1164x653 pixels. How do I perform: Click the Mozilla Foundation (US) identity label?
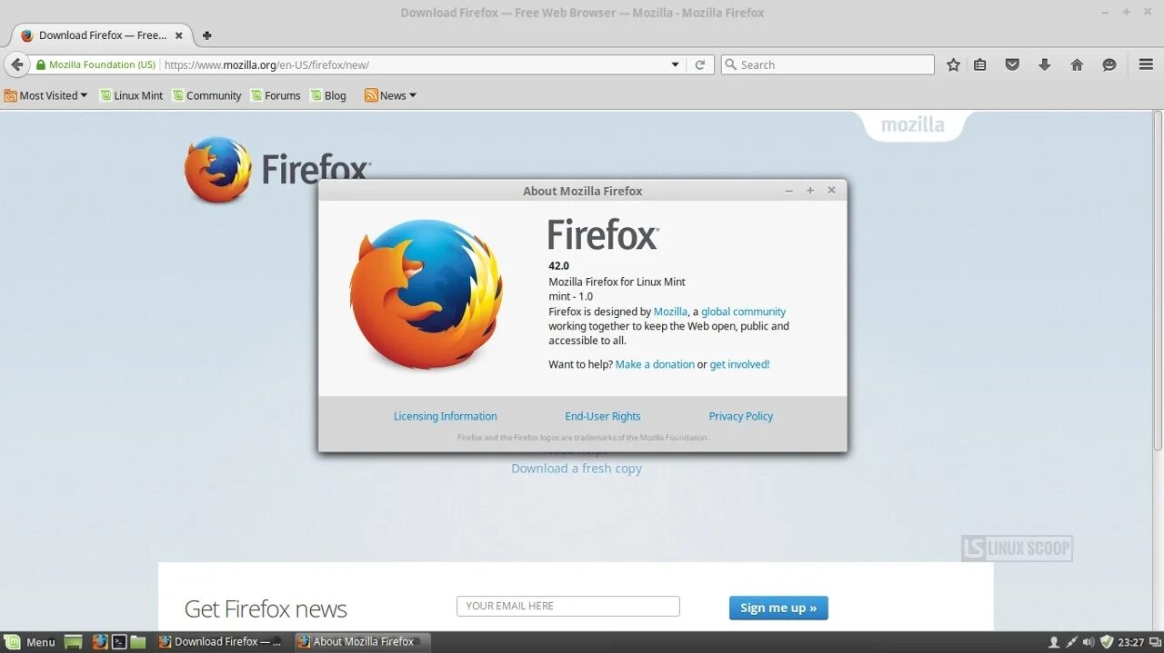pyautogui.click(x=102, y=64)
